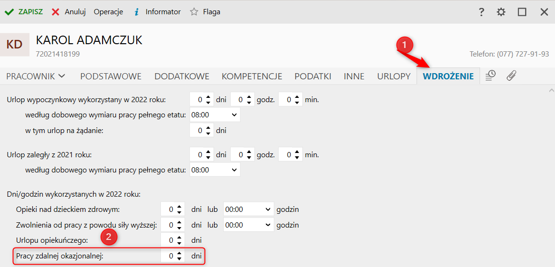555x267 pixels.
Task: Decrease urlop na żądanie days
Action: [209, 133]
